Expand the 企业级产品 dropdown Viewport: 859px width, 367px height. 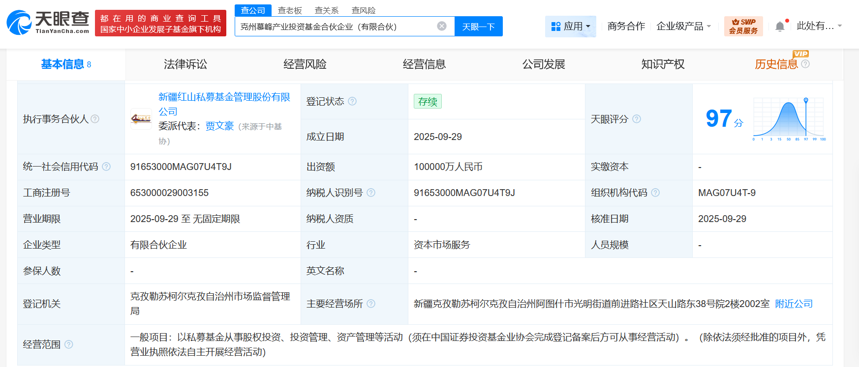pyautogui.click(x=684, y=26)
